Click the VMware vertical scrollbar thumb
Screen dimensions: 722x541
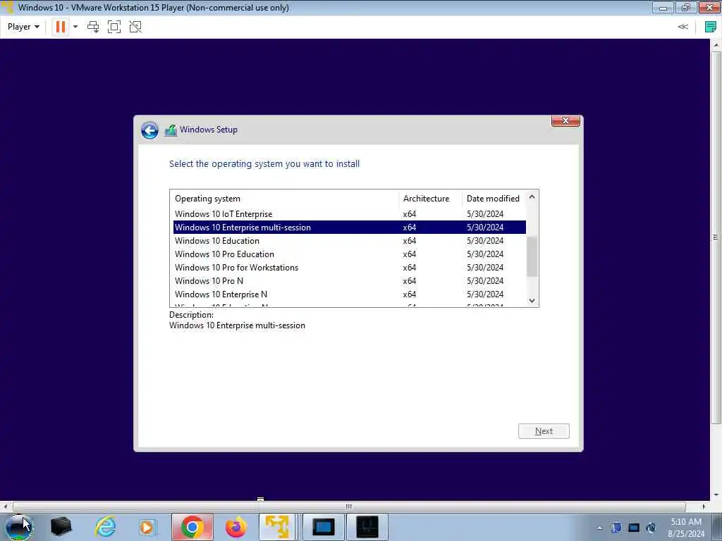[716, 237]
